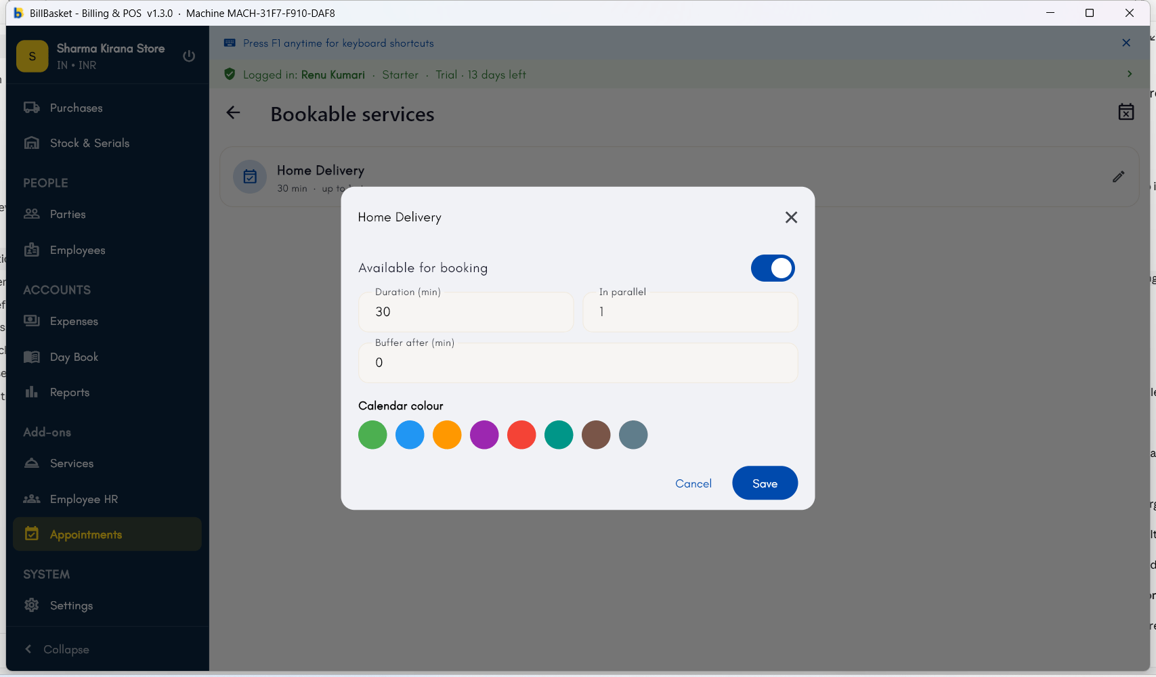Click the Bookable services heading
The width and height of the screenshot is (1156, 677).
(352, 114)
